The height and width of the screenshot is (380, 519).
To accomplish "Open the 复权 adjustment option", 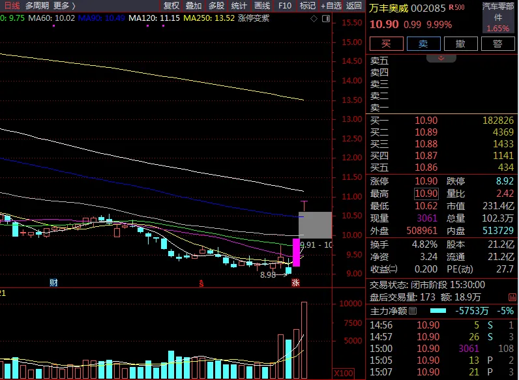I will [x=171, y=6].
